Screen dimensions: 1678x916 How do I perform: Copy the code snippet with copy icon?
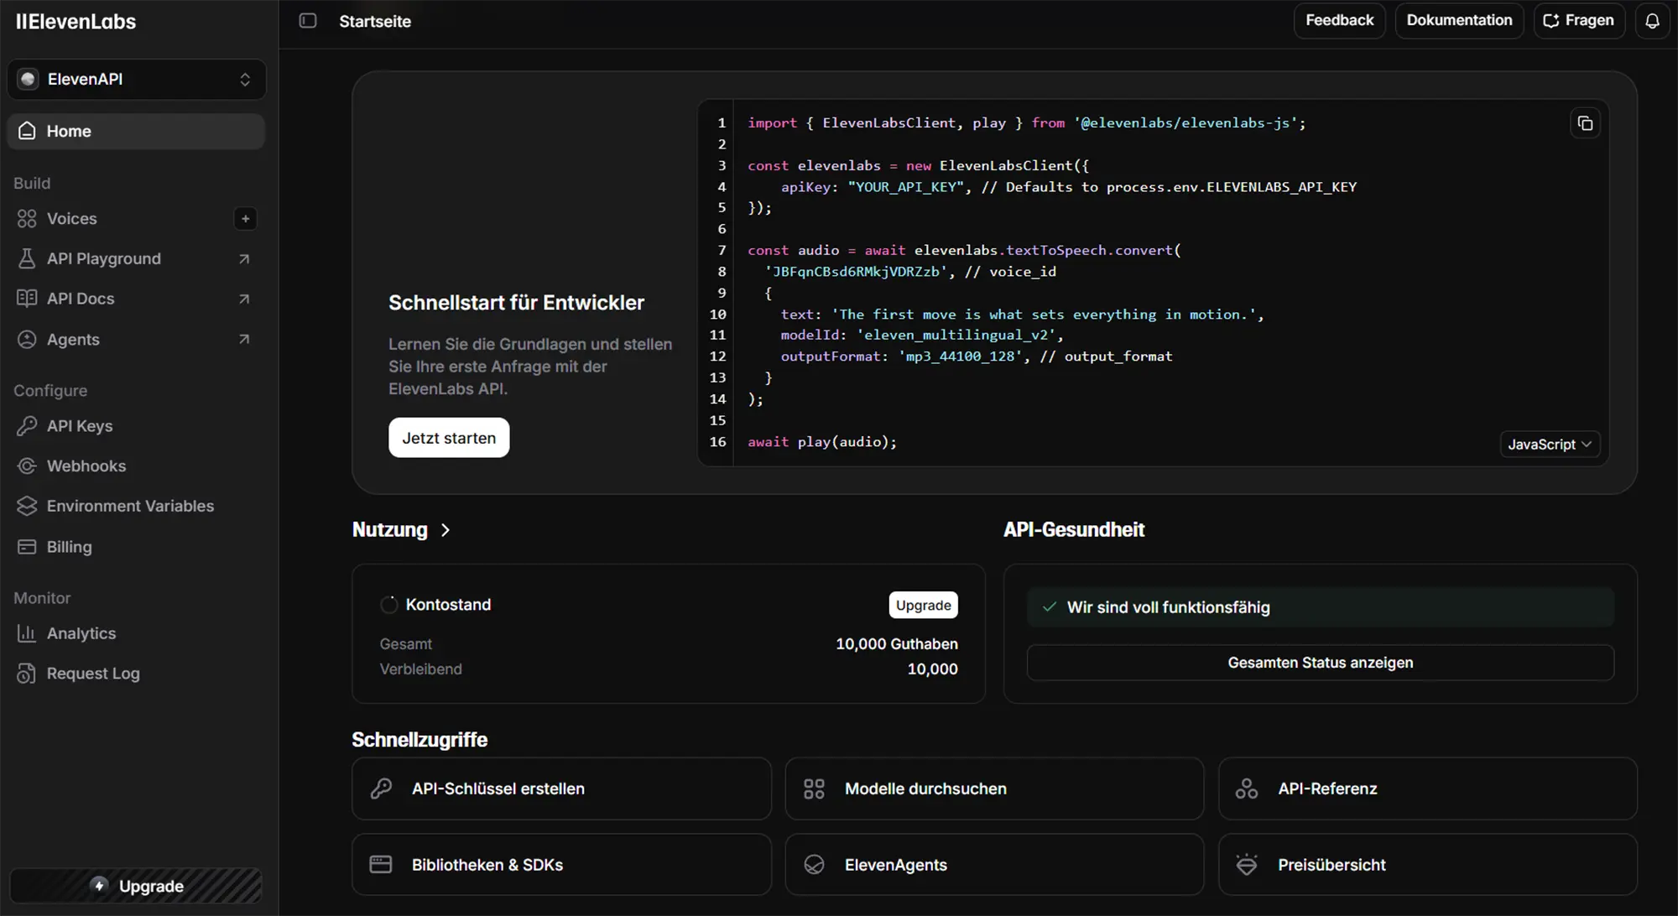click(x=1585, y=123)
